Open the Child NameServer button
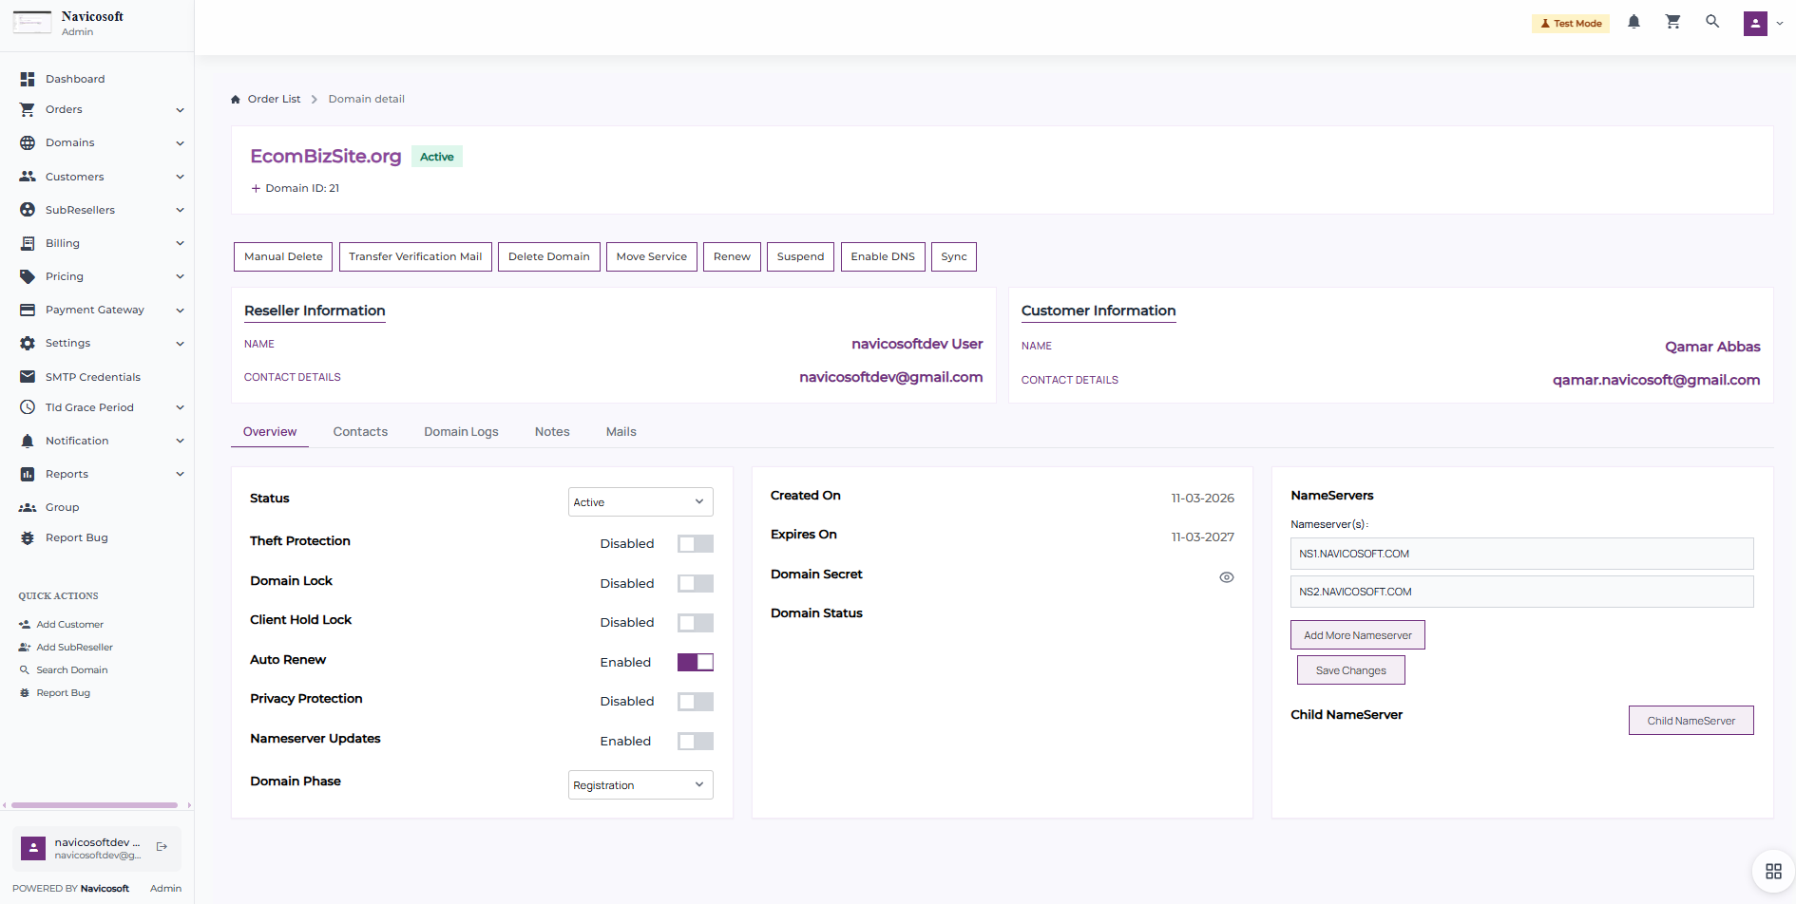The height and width of the screenshot is (904, 1796). [1691, 721]
